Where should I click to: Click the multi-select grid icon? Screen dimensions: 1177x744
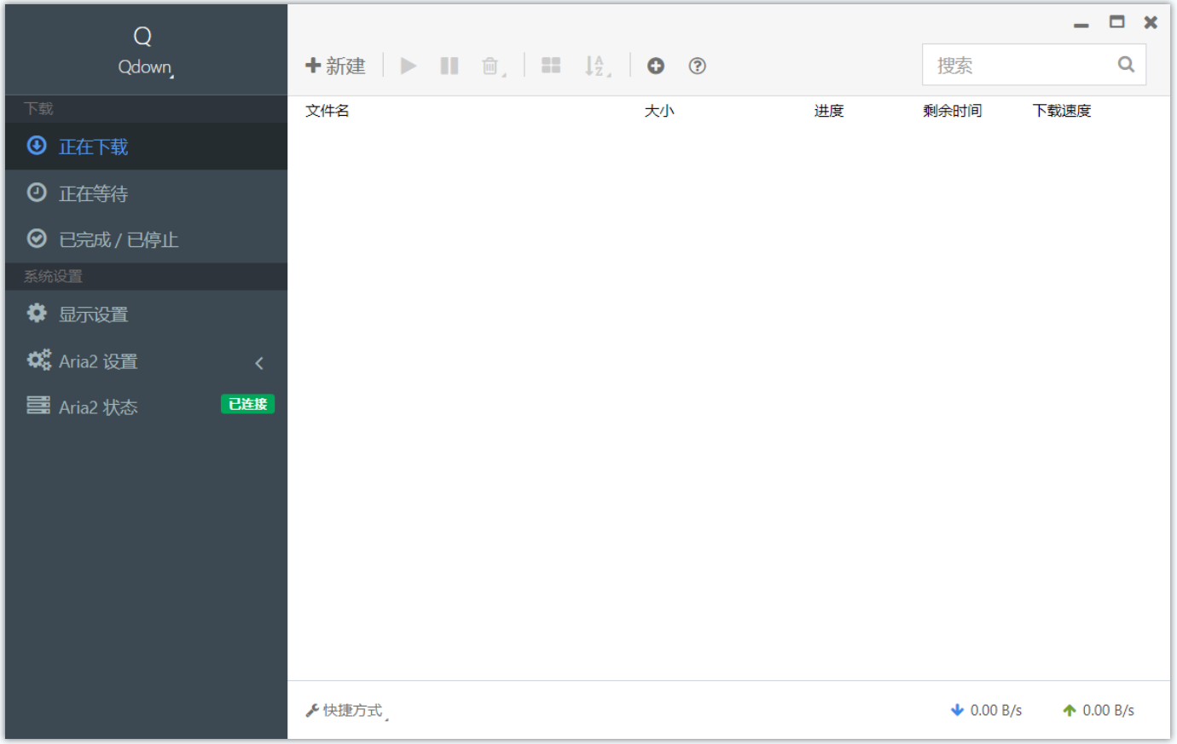[x=550, y=66]
